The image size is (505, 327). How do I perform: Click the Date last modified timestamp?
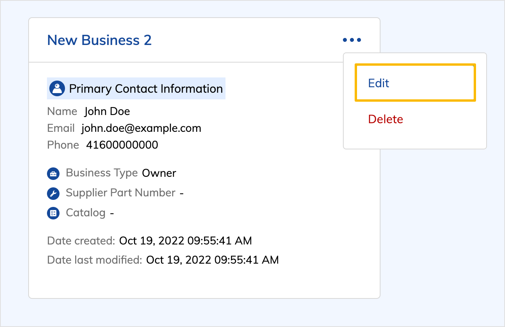(x=213, y=260)
